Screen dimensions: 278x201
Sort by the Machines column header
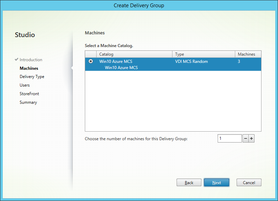tap(248, 54)
